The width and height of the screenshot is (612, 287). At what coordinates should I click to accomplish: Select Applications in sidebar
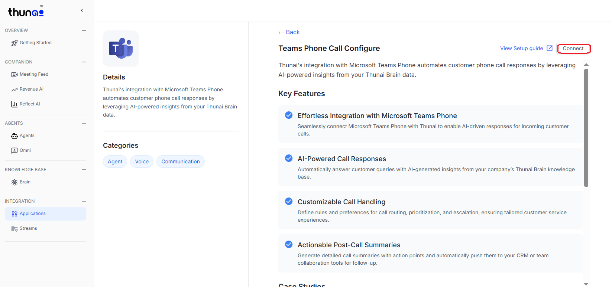point(45,214)
